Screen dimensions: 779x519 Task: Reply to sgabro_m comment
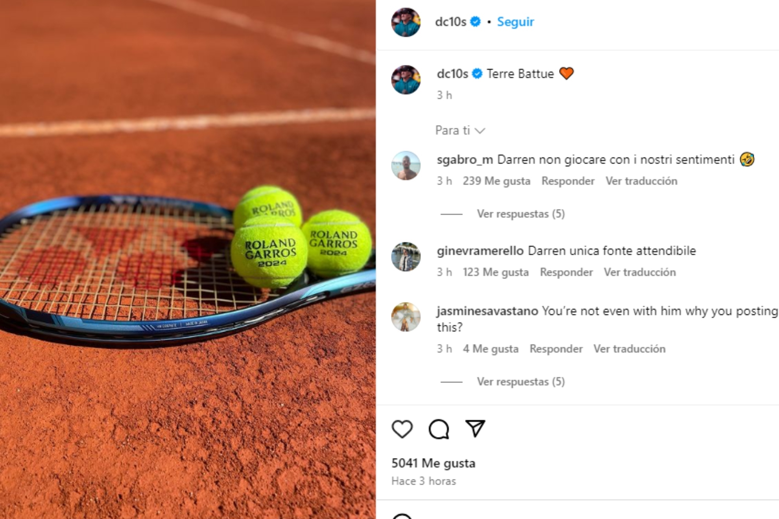[x=568, y=181]
